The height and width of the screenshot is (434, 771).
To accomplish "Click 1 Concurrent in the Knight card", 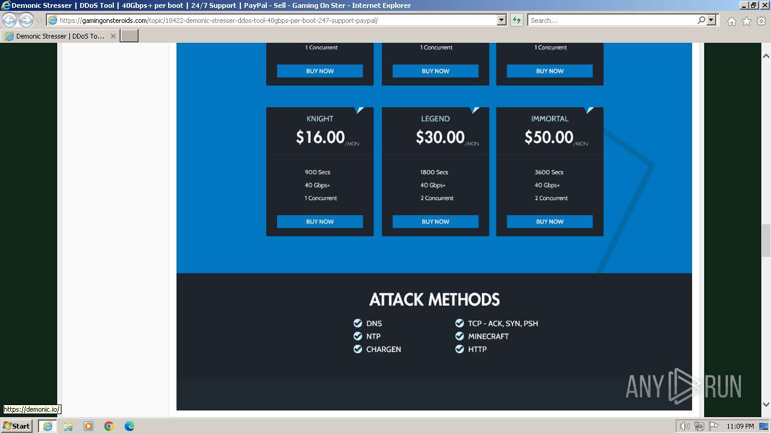I will click(320, 198).
